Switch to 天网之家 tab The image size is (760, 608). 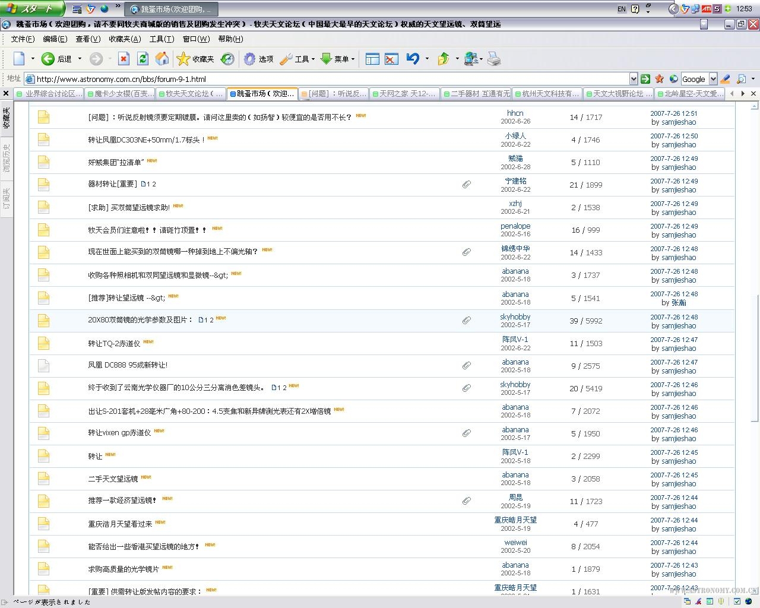(x=404, y=94)
